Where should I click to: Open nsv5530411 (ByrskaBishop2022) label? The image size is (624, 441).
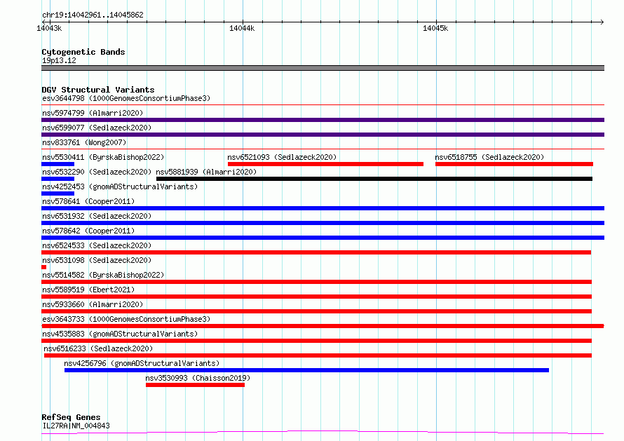103,157
